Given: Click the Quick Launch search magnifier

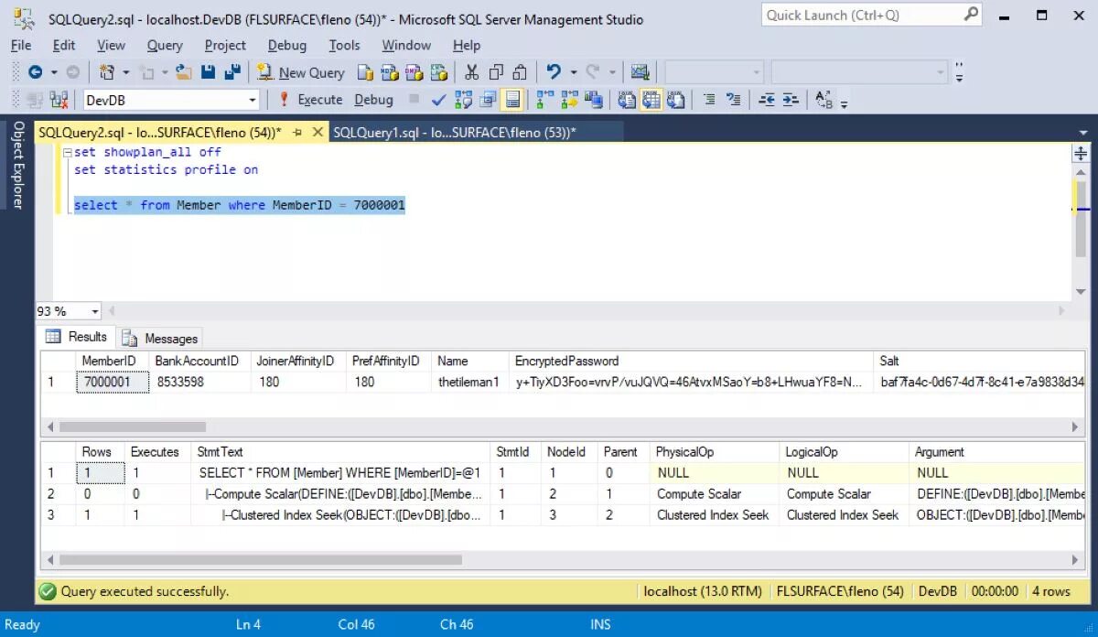Looking at the screenshot, I should pyautogui.click(x=971, y=15).
